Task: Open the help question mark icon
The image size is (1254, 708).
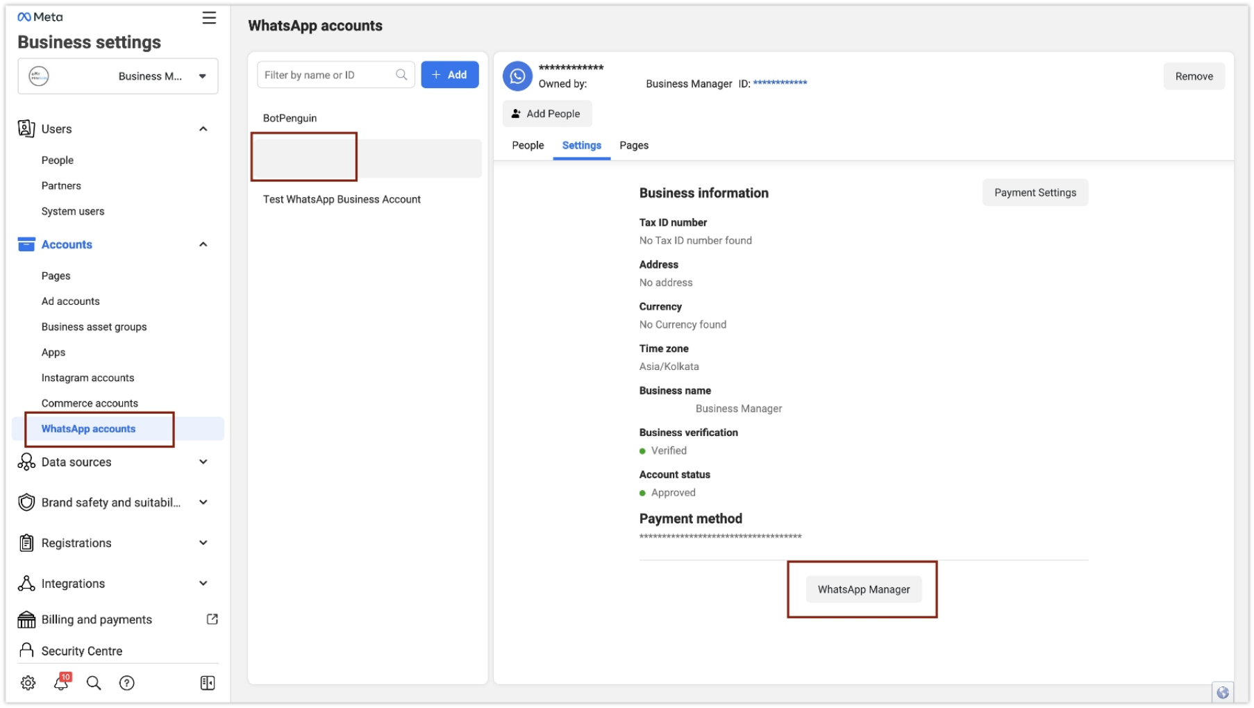Action: [127, 683]
